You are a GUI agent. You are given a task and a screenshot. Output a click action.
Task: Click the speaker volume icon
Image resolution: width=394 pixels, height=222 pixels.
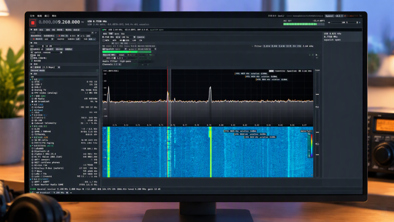coord(329,23)
